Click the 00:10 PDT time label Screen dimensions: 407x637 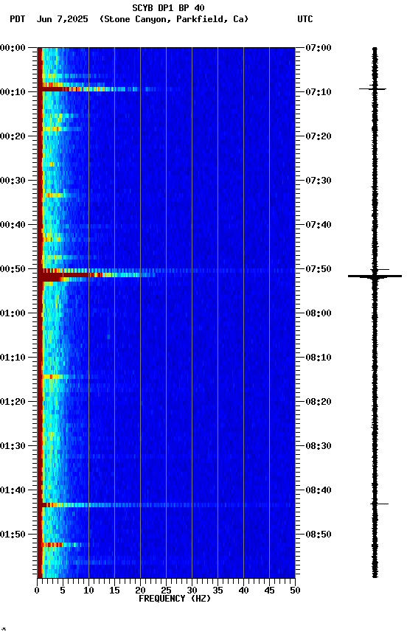pos(13,92)
